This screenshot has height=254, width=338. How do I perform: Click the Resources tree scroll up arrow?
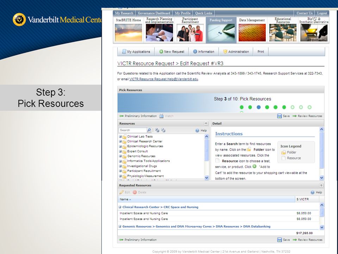(x=207, y=137)
